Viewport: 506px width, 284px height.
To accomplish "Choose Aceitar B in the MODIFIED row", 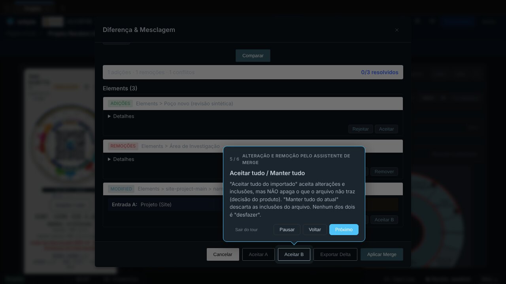I will pyautogui.click(x=384, y=220).
